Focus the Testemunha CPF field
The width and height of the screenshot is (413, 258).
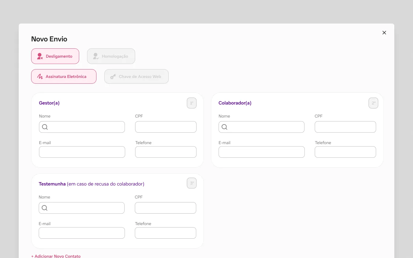tap(165, 208)
